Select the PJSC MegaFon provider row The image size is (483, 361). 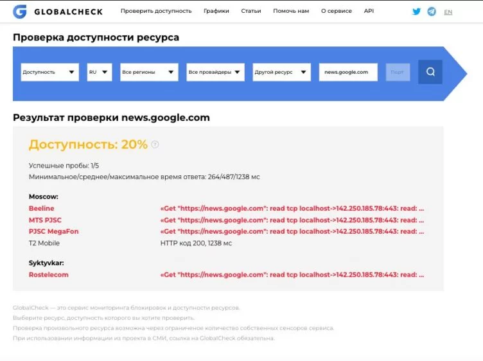coord(226,232)
